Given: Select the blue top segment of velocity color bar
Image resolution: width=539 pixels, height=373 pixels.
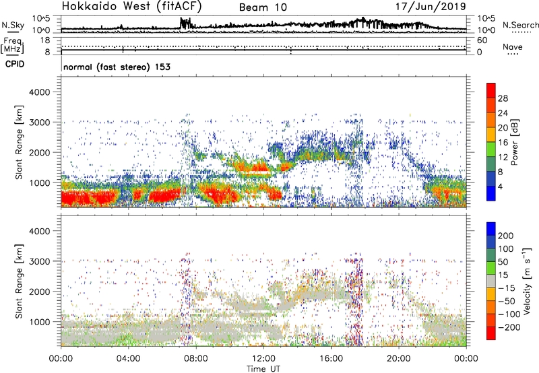Looking at the screenshot, I should (x=491, y=229).
